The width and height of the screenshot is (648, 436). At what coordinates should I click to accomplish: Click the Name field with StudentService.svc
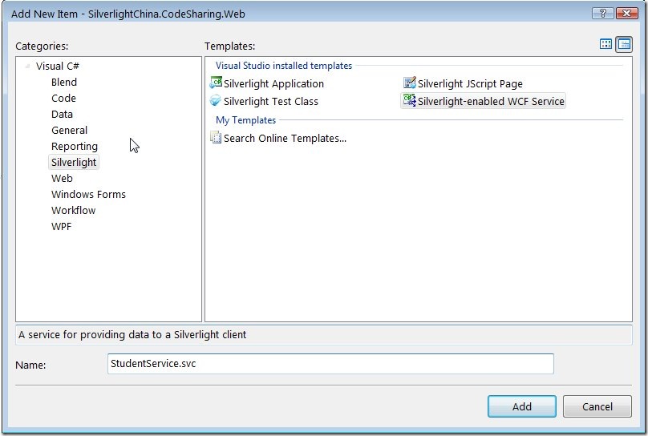pyautogui.click(x=330, y=364)
